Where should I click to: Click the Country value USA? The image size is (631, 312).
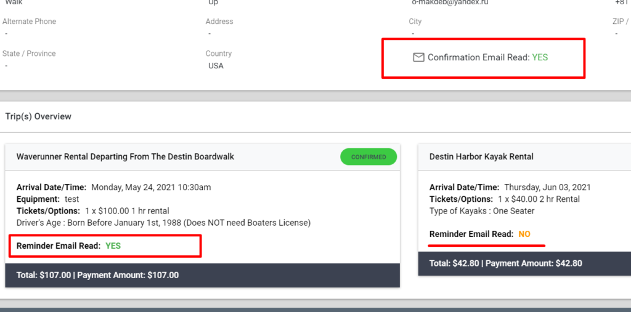(x=216, y=66)
